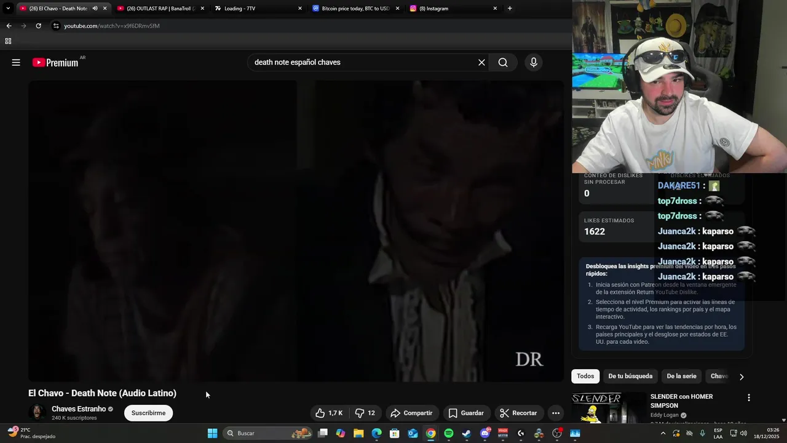The width and height of the screenshot is (787, 443).
Task: Open the Eddy Logan channel link
Action: point(665,415)
